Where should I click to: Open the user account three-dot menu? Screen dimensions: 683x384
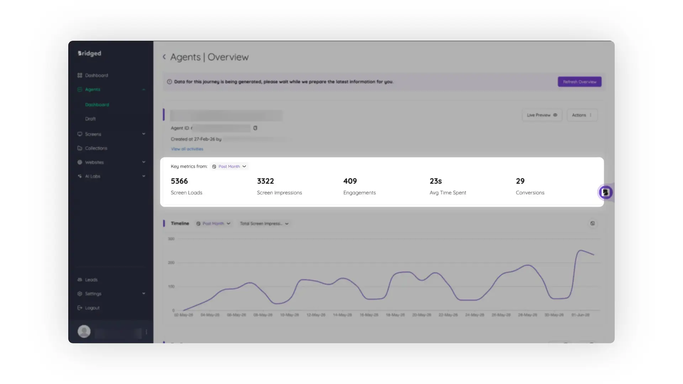pyautogui.click(x=146, y=332)
